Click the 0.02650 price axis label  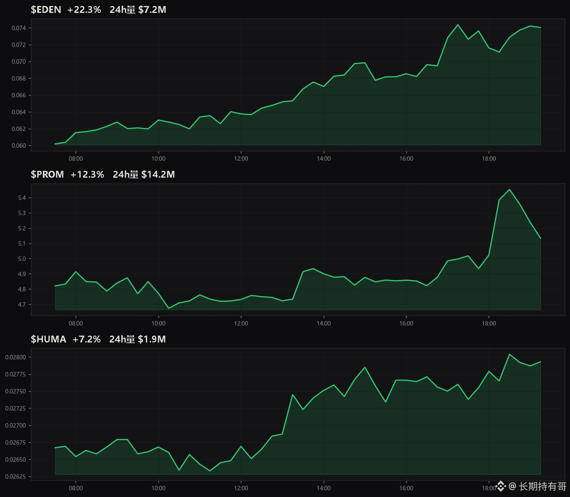(15, 460)
